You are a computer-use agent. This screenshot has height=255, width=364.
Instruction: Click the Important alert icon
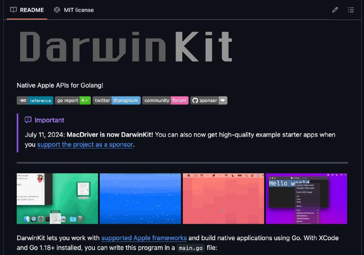(x=28, y=120)
